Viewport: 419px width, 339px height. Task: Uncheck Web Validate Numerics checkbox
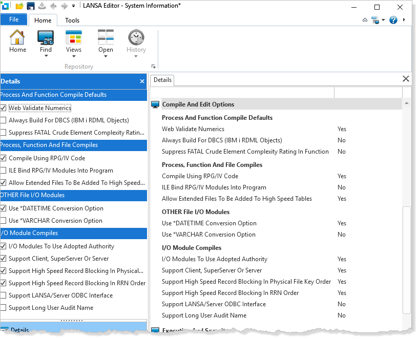(x=4, y=108)
